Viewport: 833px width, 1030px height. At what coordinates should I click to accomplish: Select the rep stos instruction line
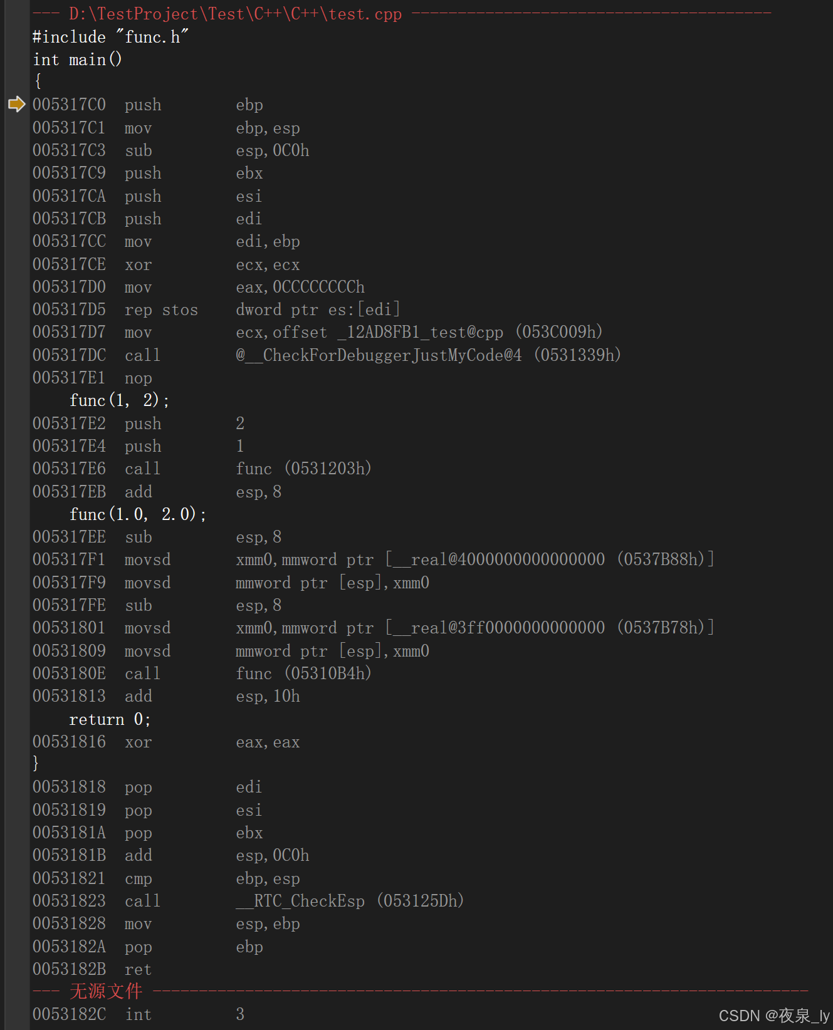(x=216, y=310)
